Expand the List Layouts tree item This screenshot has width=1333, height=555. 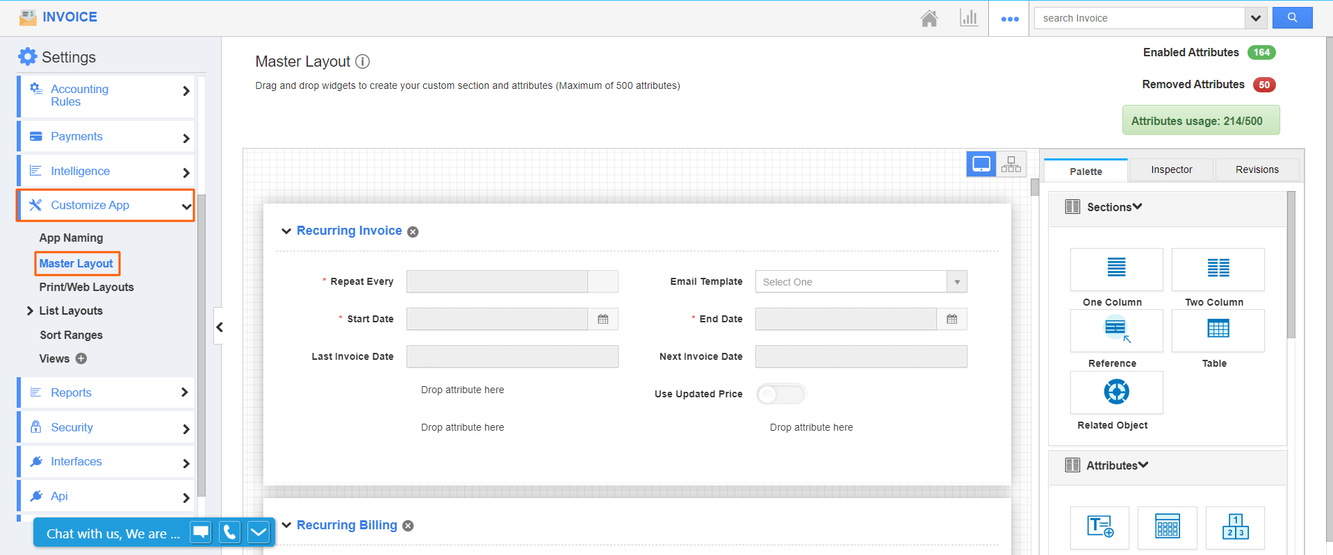pos(30,311)
